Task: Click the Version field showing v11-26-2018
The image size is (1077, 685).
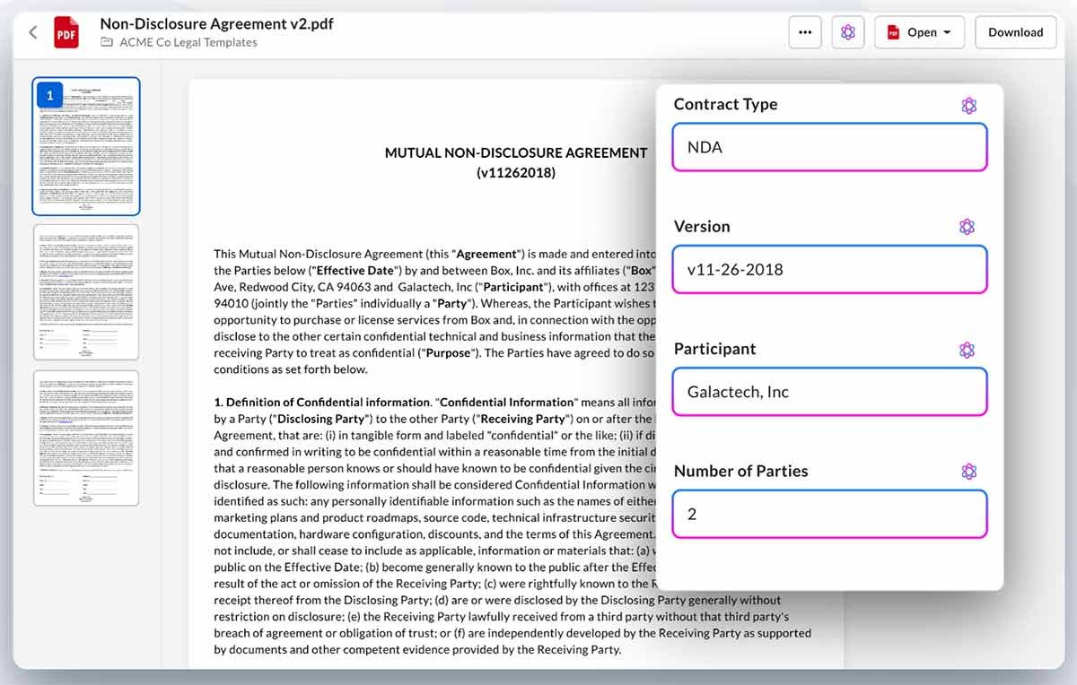Action: point(829,269)
